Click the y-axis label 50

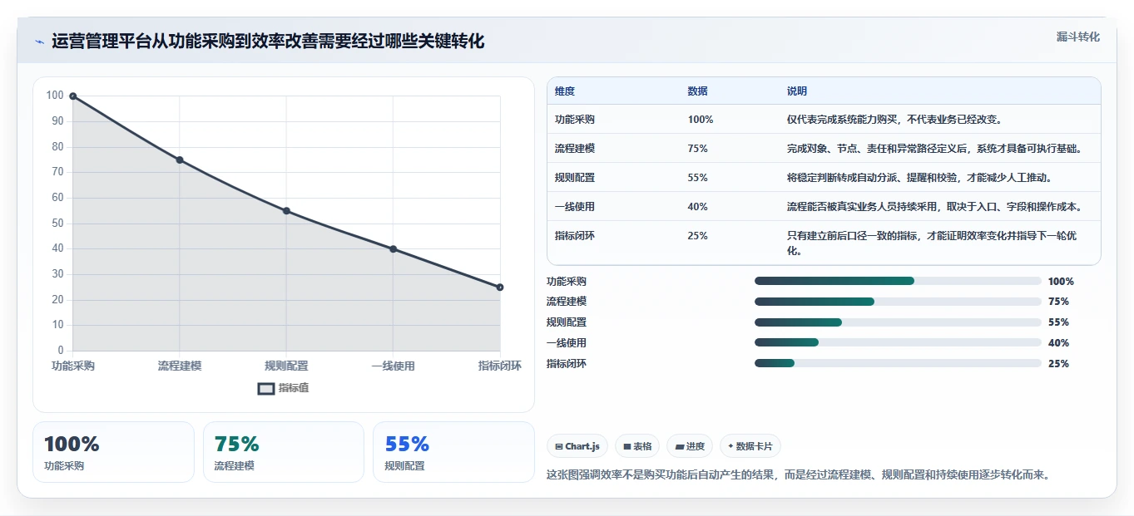(x=57, y=224)
